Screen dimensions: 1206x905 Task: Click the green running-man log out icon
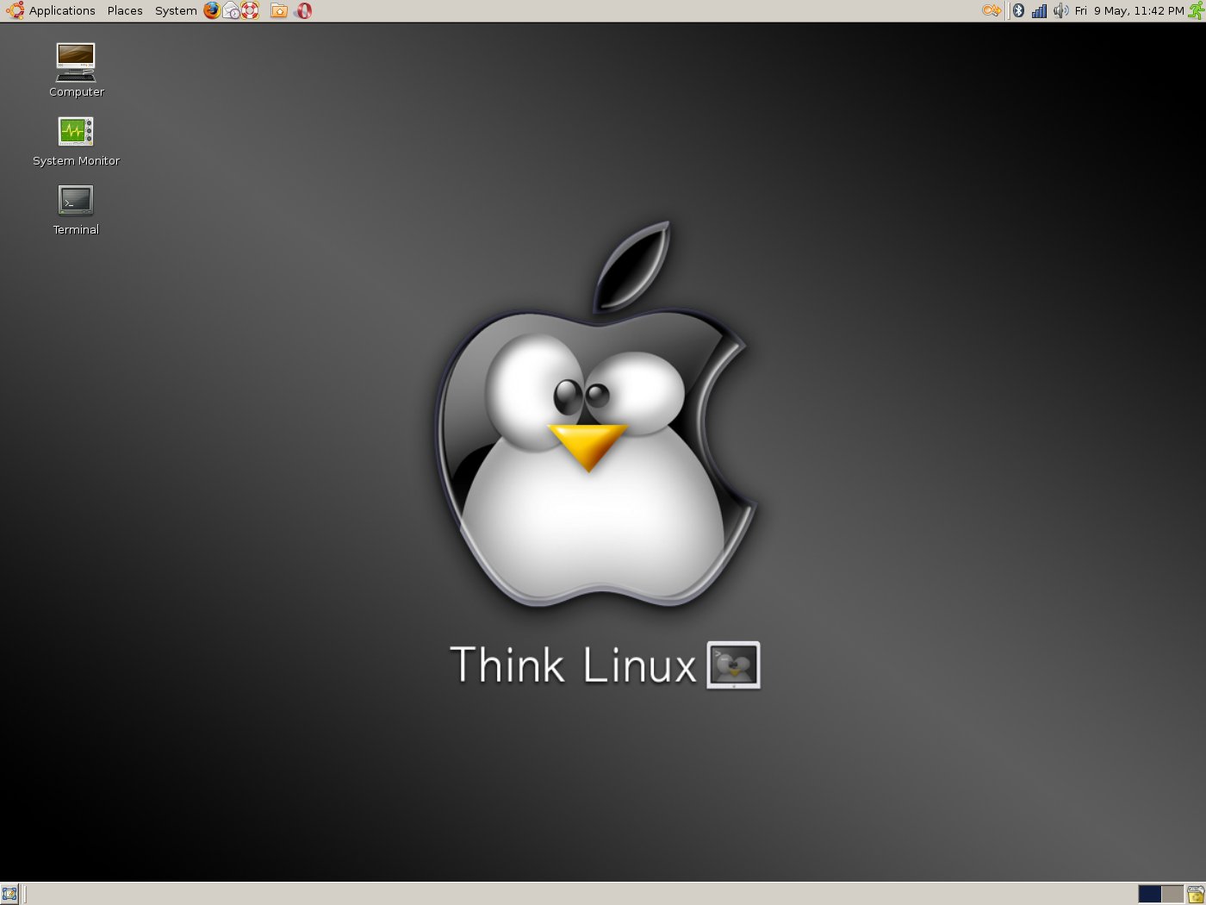(x=1196, y=10)
